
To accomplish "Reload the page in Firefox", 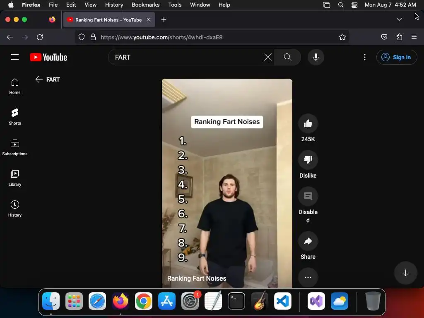I will coord(40,37).
